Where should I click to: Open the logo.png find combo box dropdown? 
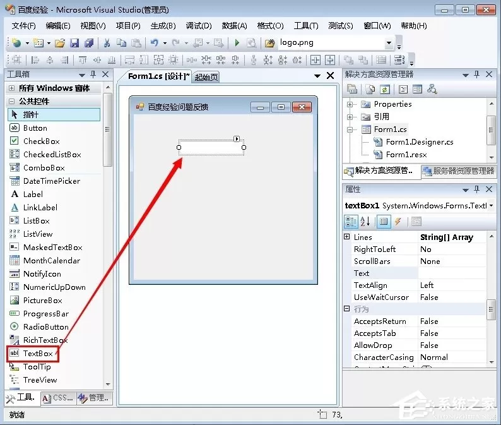[389, 42]
